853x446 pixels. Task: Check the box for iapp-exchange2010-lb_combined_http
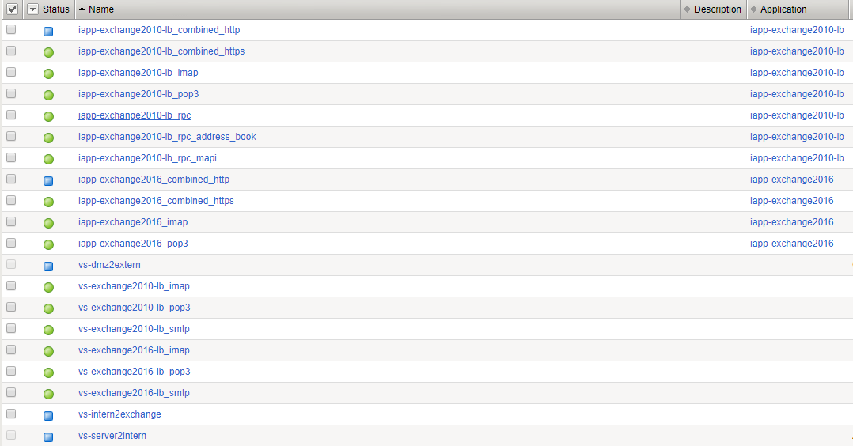pos(11,29)
